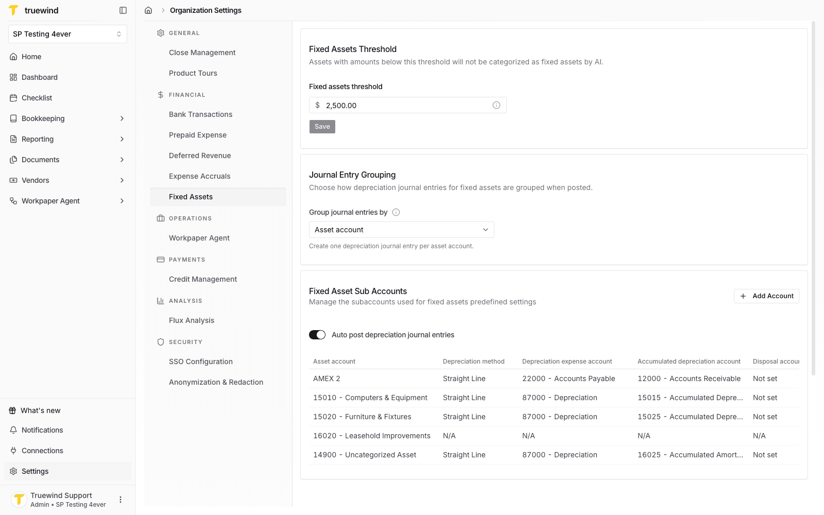Click the Financial dollar sign icon
The width and height of the screenshot is (824, 515).
161,95
